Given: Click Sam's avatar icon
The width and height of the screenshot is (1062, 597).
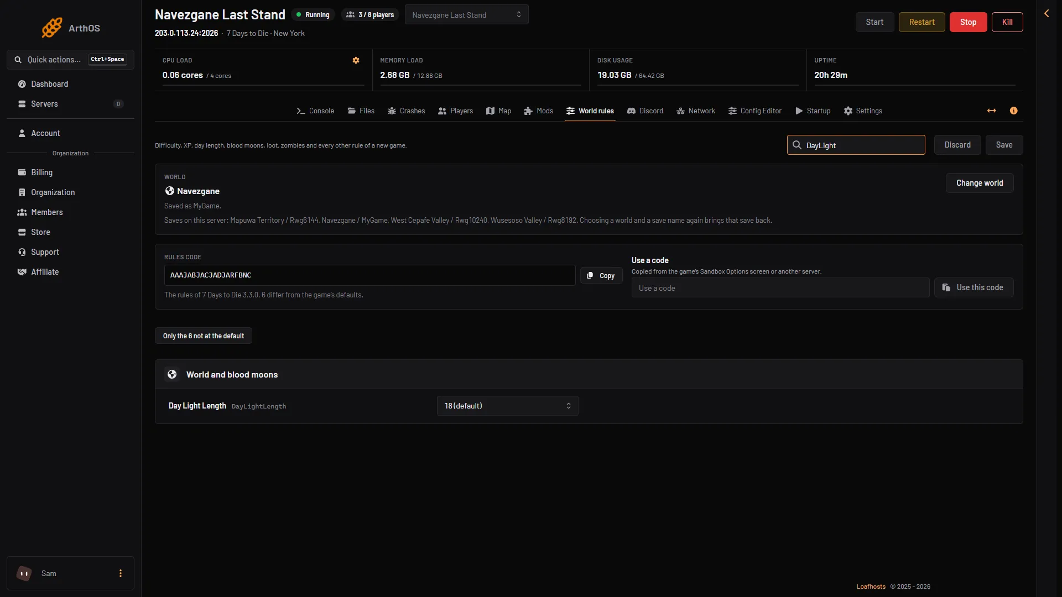Looking at the screenshot, I should 24,573.
